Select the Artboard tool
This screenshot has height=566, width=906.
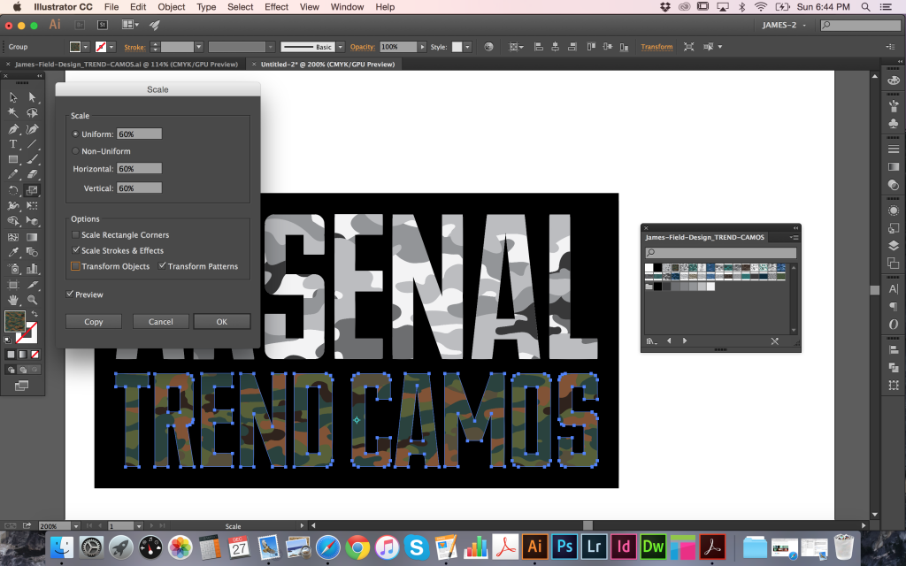tap(13, 284)
